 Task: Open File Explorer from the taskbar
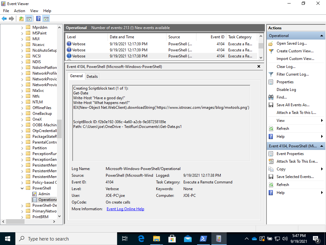click(x=156, y=239)
